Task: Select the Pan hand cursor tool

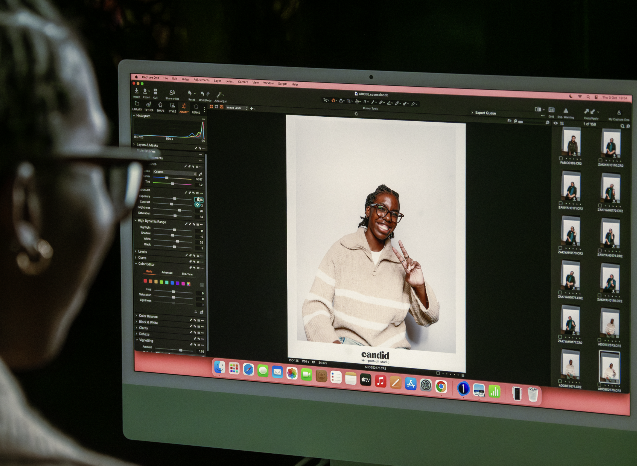Action: pyautogui.click(x=333, y=101)
